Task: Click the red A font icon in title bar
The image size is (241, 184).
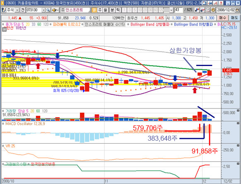Action: coord(216,3)
